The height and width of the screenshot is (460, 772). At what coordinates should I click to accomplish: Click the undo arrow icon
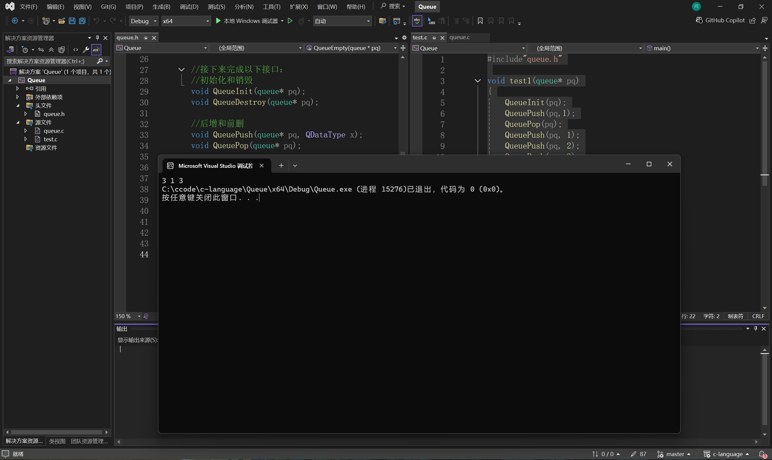pyautogui.click(x=97, y=21)
